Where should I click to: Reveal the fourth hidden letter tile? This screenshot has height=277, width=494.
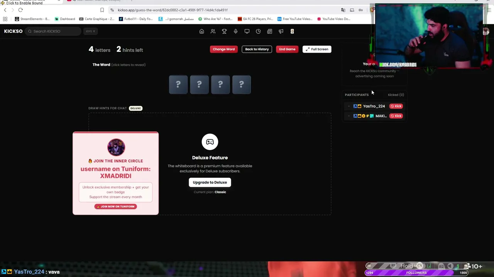tap(241, 85)
